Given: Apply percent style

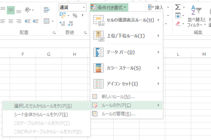Looking at the screenshot, I should pyautogui.click(x=75, y=15).
